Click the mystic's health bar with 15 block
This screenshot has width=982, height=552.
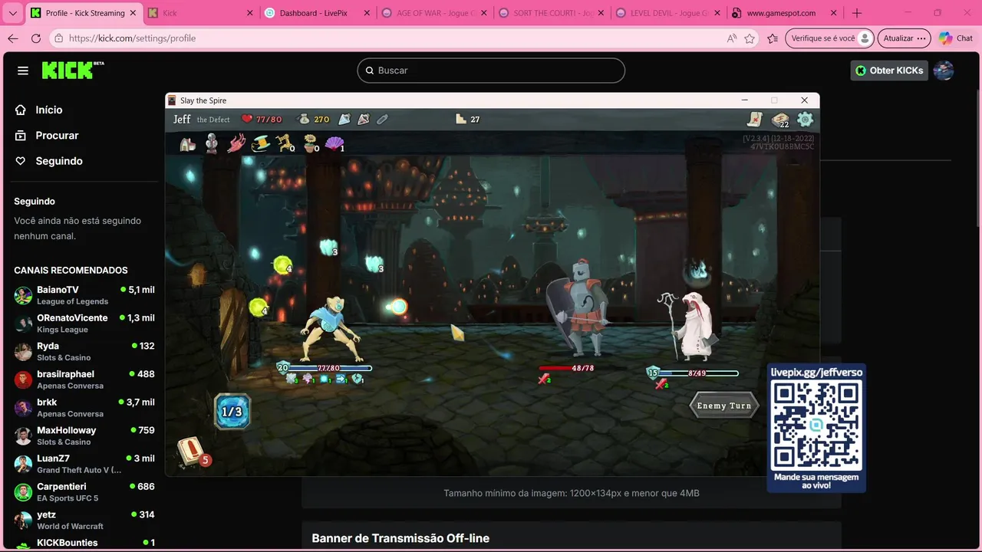(694, 373)
